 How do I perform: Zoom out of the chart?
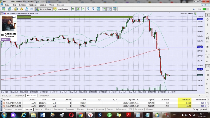pyautogui.click(x=93, y=9)
